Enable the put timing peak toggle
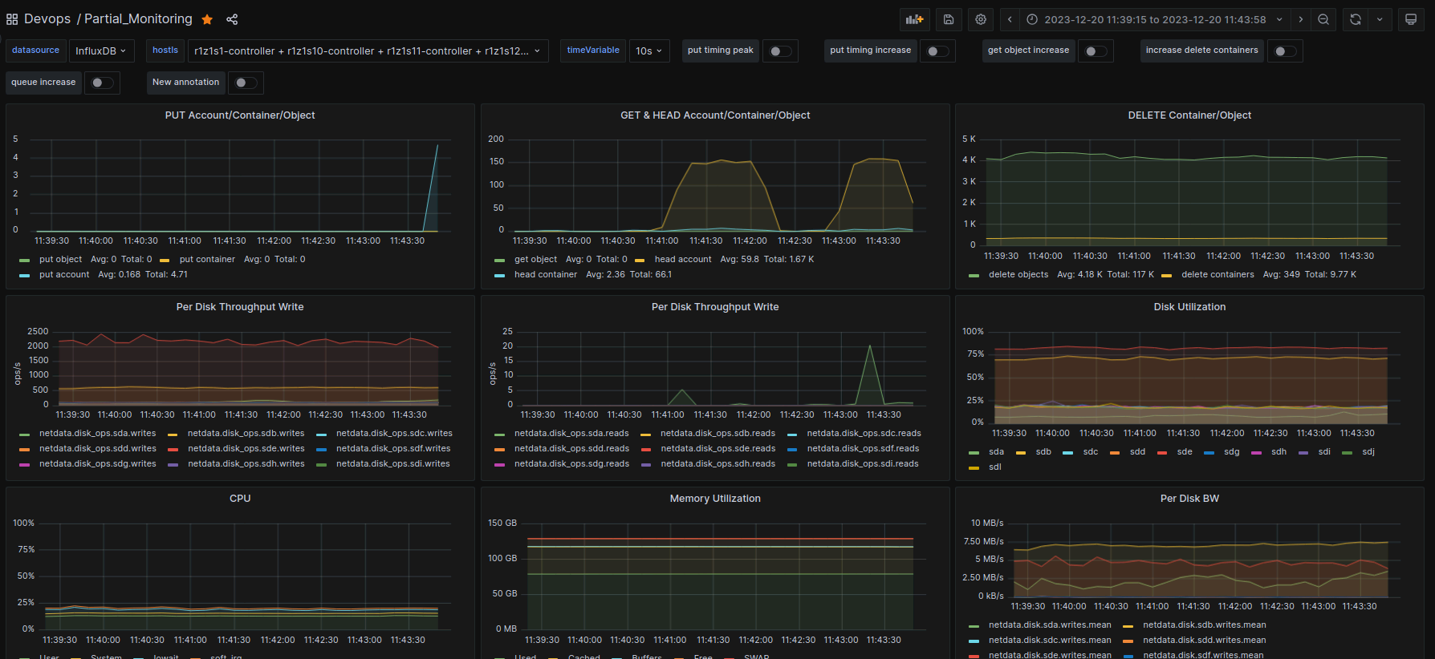 780,51
